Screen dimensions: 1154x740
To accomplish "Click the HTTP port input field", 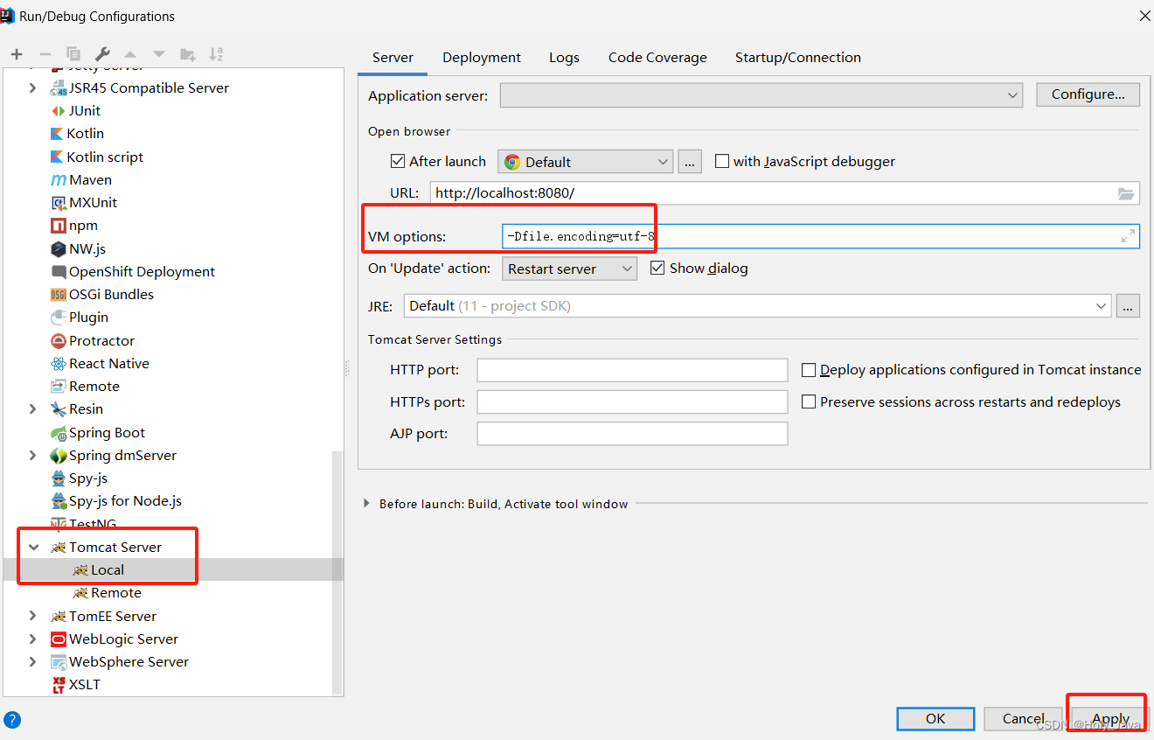I will tap(632, 370).
